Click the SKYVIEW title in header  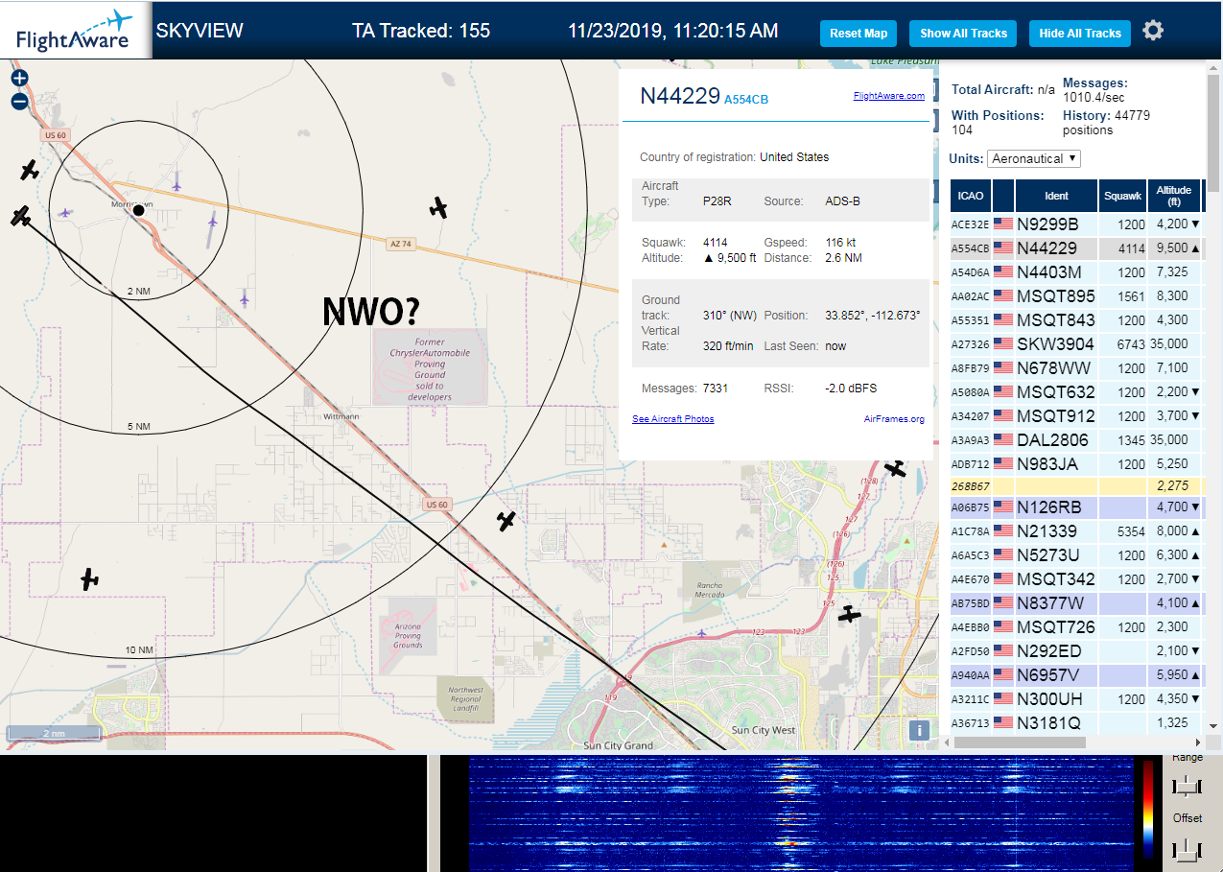[200, 31]
